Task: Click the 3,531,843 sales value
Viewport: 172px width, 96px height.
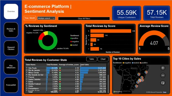Action: [102, 68]
